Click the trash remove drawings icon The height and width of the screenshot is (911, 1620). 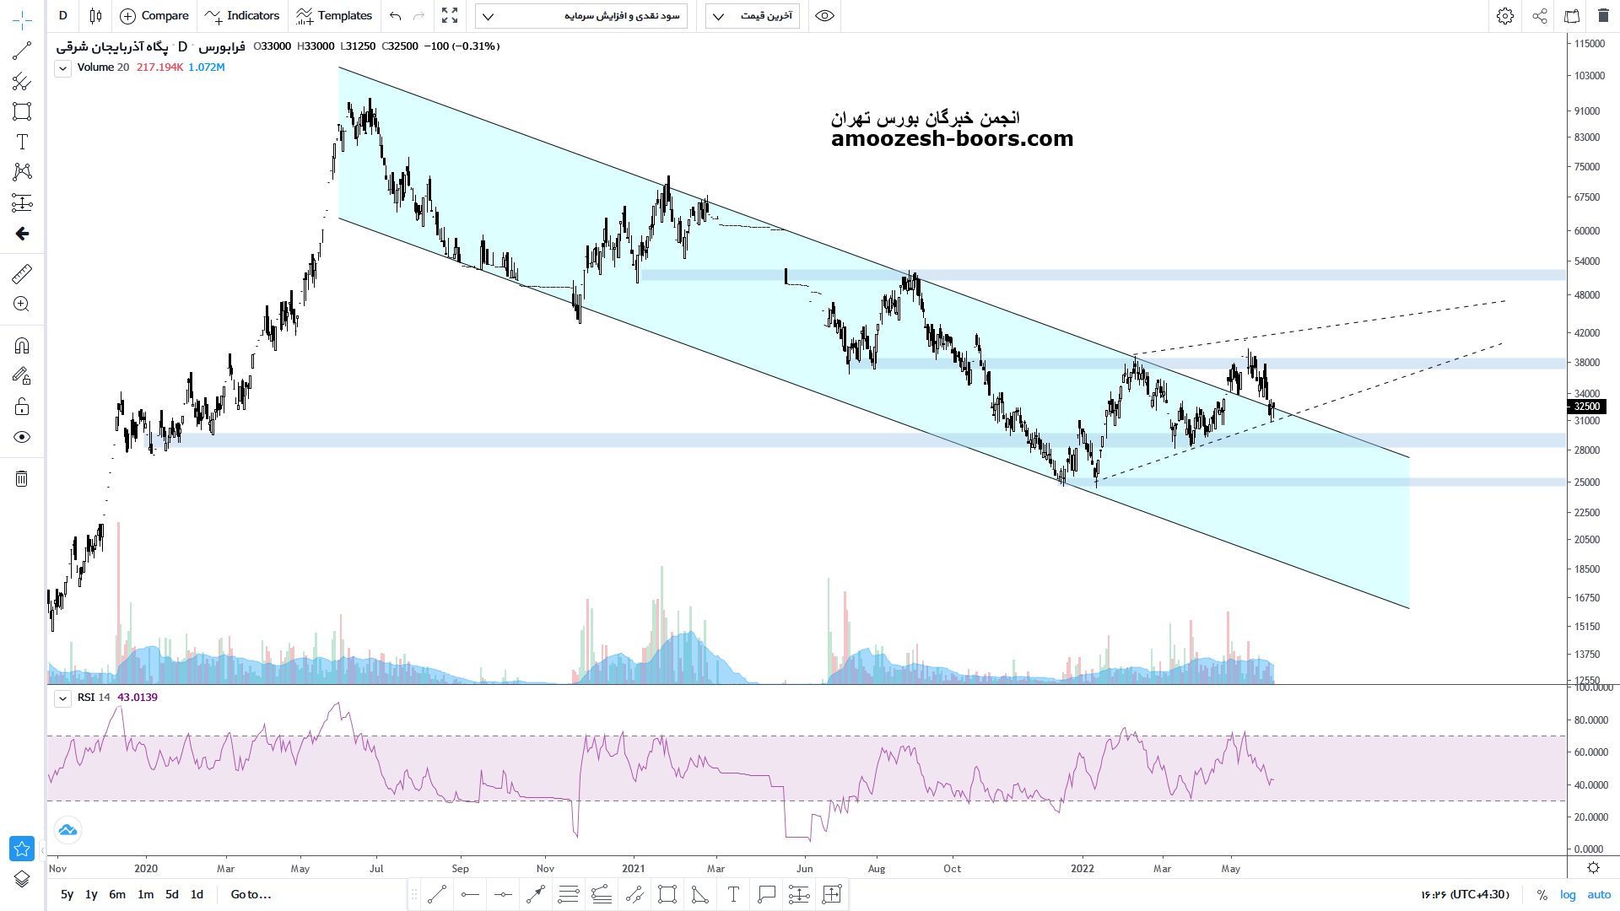pyautogui.click(x=22, y=479)
